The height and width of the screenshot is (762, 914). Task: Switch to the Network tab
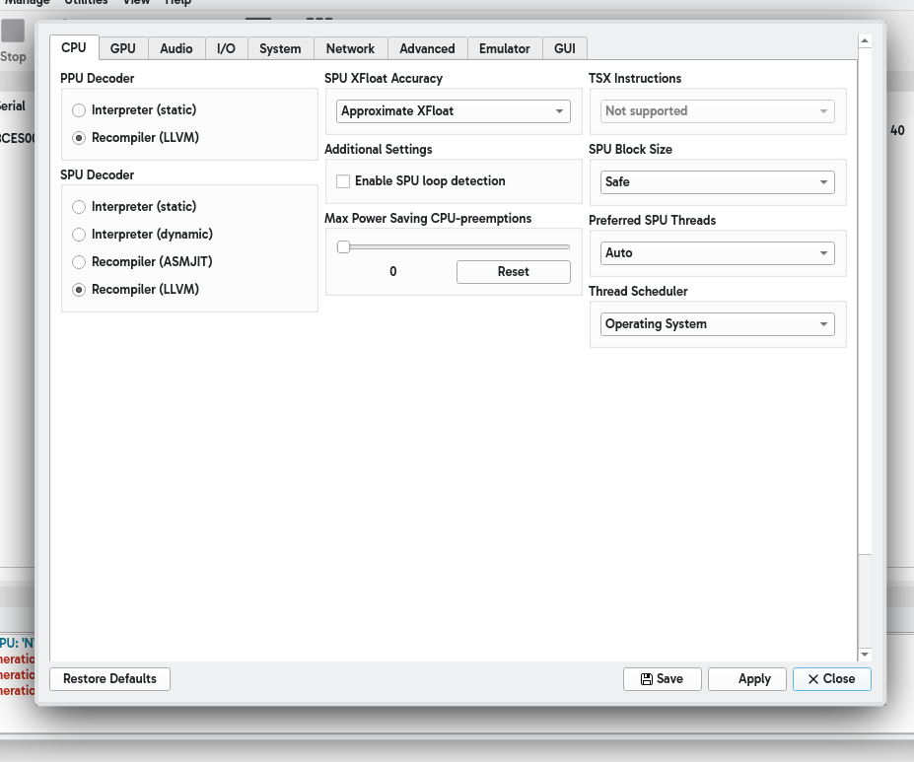[x=350, y=48]
